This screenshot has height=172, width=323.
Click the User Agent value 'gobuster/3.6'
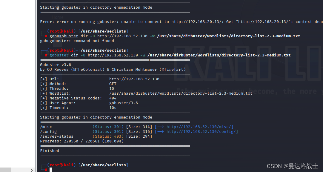pos(124,103)
